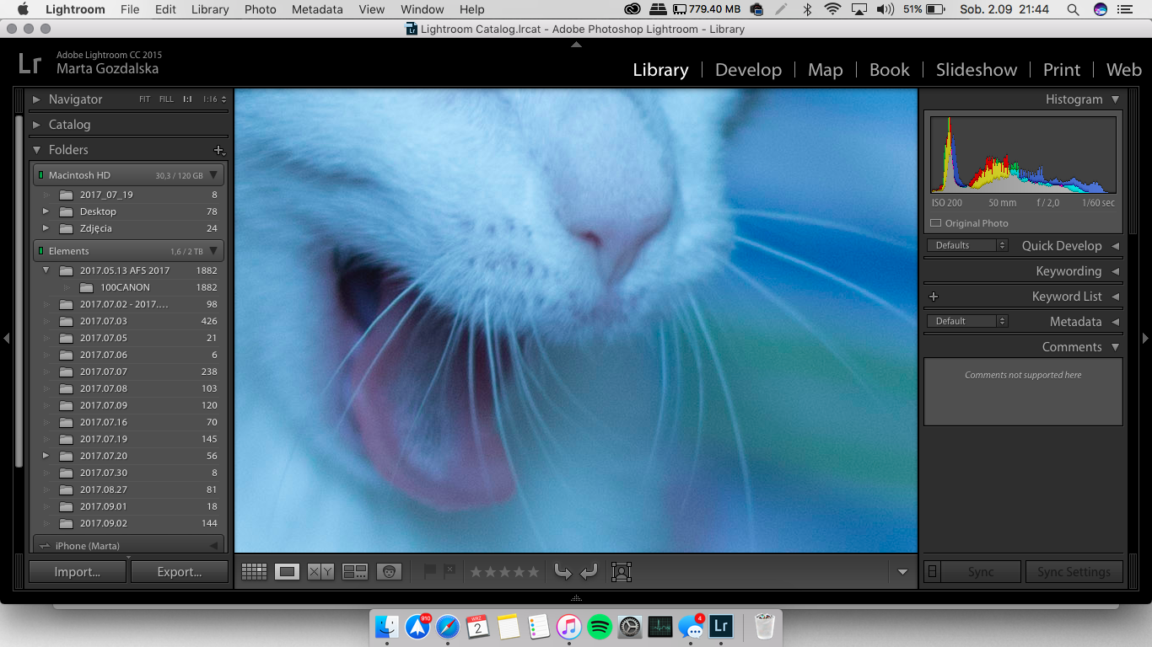
Task: Rotate photo counter-clockwise arrow icon
Action: [563, 572]
